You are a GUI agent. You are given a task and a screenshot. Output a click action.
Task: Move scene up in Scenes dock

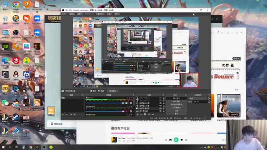coord(71,114)
